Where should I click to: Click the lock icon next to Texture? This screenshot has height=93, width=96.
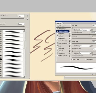(x=70, y=36)
